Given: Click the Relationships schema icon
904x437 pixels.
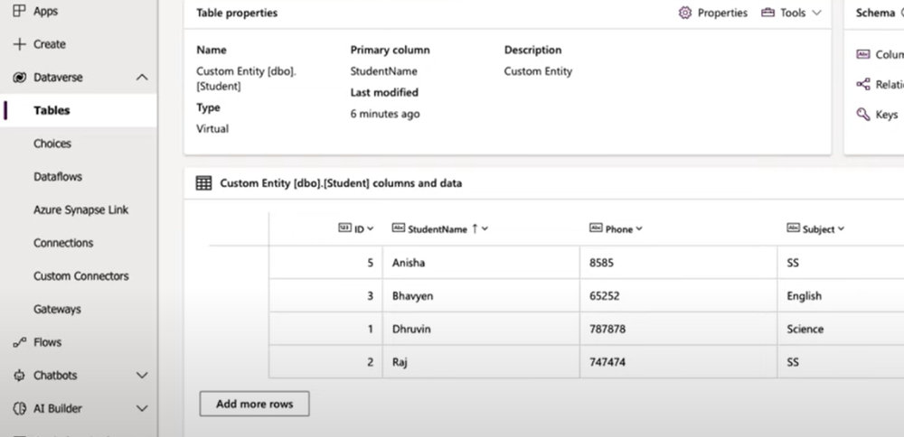Looking at the screenshot, I should click(x=863, y=85).
